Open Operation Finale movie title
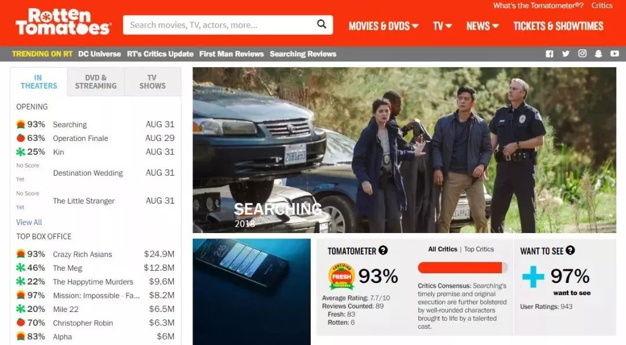 click(x=80, y=138)
